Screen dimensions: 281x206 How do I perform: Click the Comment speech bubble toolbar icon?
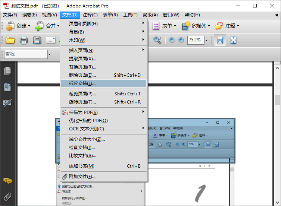click(x=219, y=26)
